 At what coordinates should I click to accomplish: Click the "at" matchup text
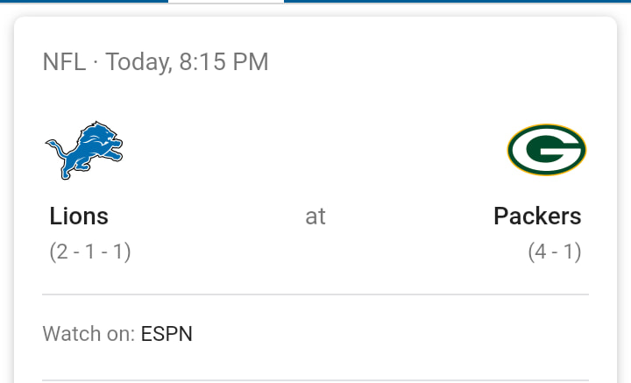[315, 216]
